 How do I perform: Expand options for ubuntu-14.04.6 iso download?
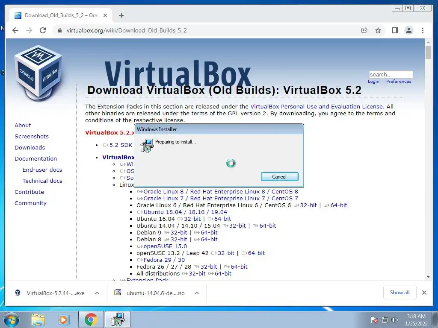[197, 293]
